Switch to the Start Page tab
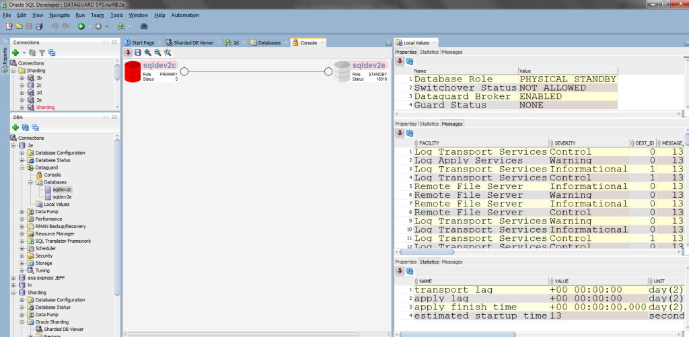This screenshot has width=689, height=337. pyautogui.click(x=143, y=42)
